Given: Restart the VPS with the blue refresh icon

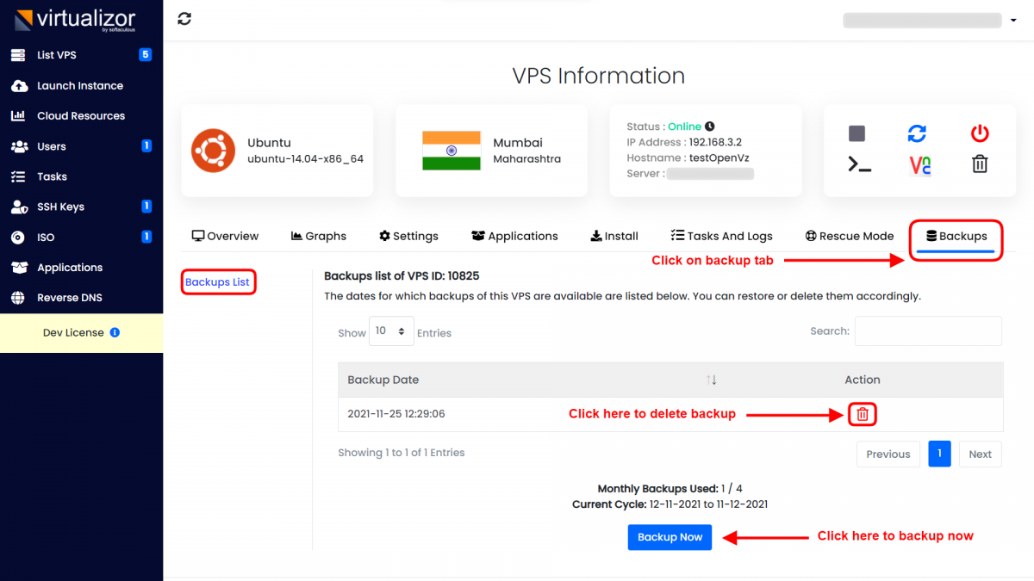Looking at the screenshot, I should coord(917,133).
